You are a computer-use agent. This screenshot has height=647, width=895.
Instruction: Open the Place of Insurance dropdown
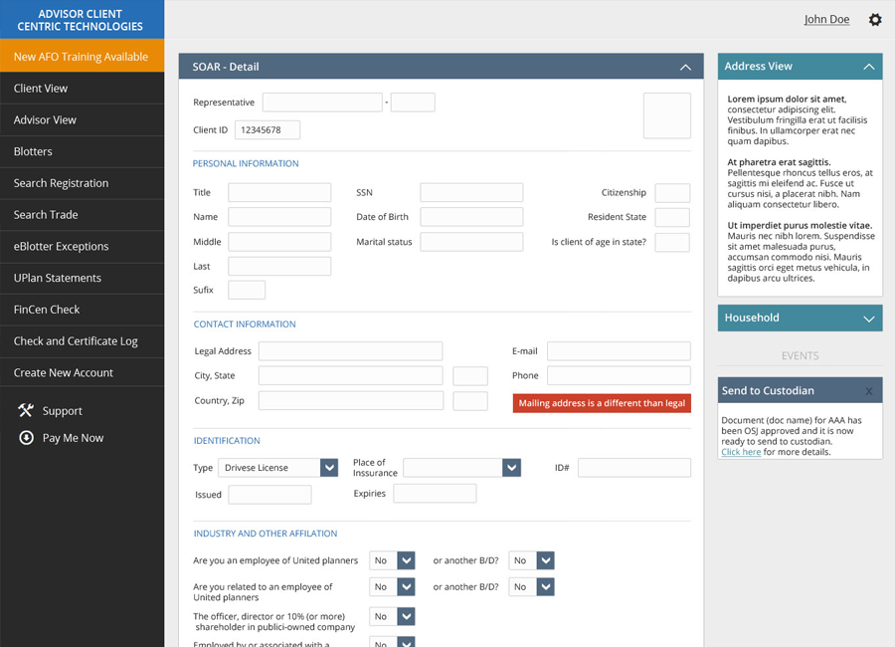(511, 468)
